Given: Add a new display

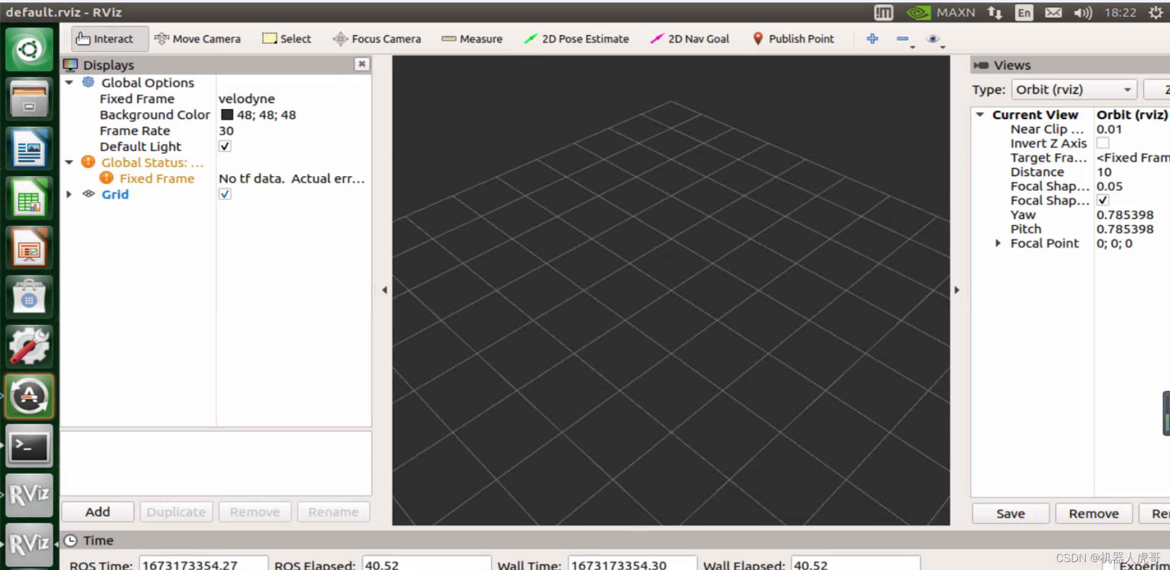Looking at the screenshot, I should 98,511.
